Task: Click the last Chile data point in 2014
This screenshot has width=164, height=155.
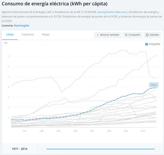Action: 156,88
